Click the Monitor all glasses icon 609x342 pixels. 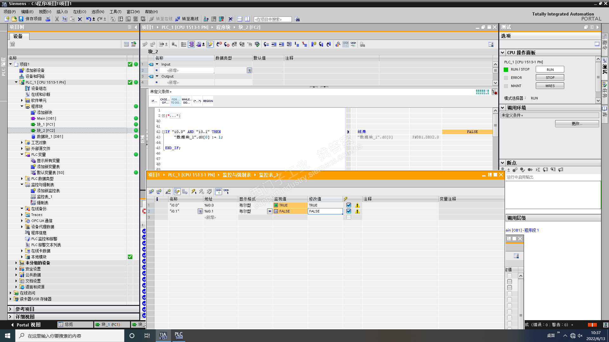(x=219, y=192)
